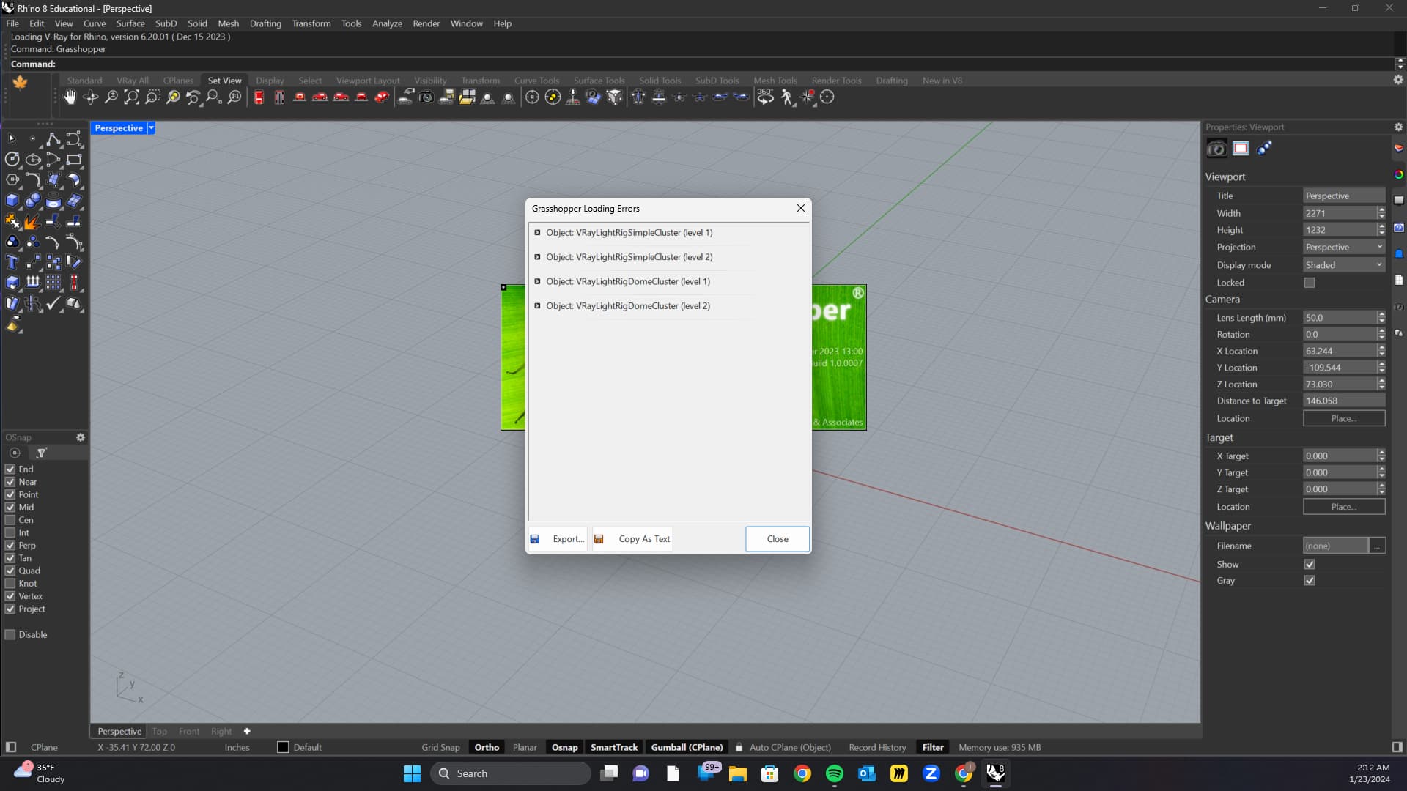Click the Walk About walking figure icon
Viewport: 1407px width, 791px height.
[786, 97]
